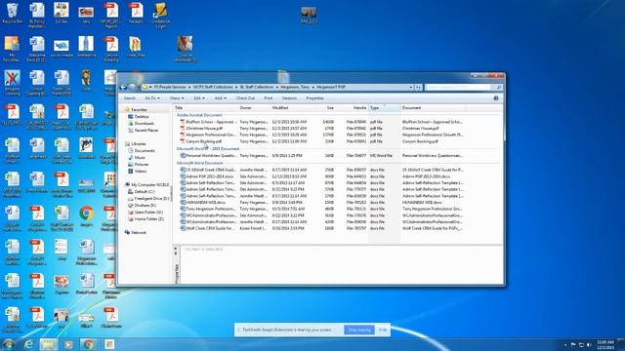Click Check Out in the toolbar
Viewport: 625px width, 351px height.
click(245, 97)
